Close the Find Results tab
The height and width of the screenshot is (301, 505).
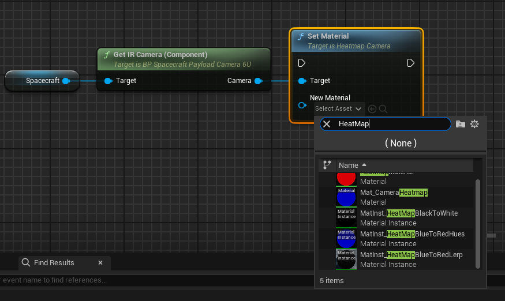pyautogui.click(x=100, y=262)
